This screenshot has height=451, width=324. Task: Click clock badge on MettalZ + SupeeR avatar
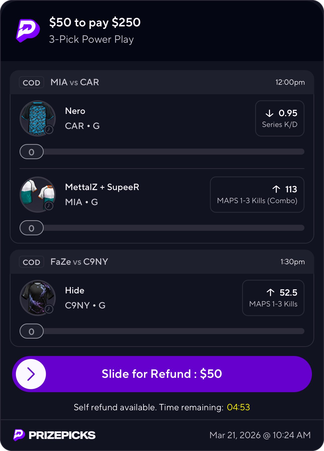coord(49,206)
